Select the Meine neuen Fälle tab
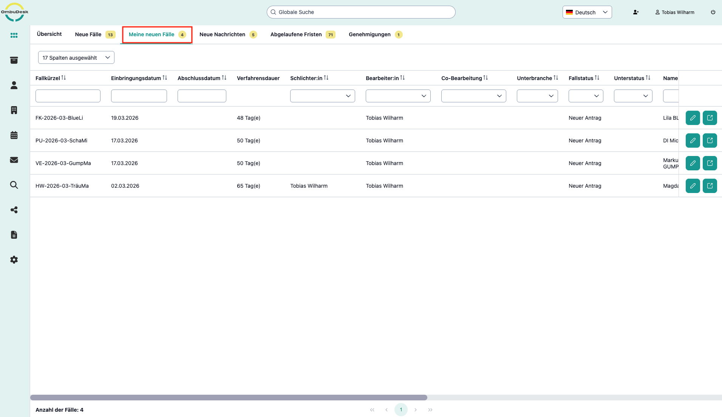 click(x=157, y=34)
